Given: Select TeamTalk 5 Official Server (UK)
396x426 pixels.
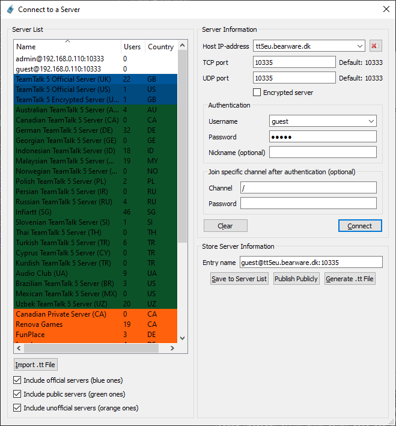Looking at the screenshot, I should coord(96,79).
